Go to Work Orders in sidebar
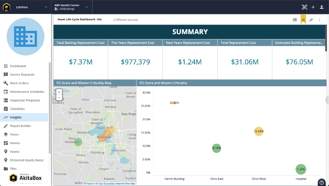Viewport: 329px width, 186px height. click(19, 83)
